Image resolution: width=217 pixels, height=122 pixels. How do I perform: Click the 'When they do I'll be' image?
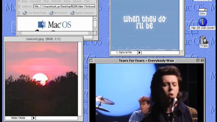coord(145,25)
